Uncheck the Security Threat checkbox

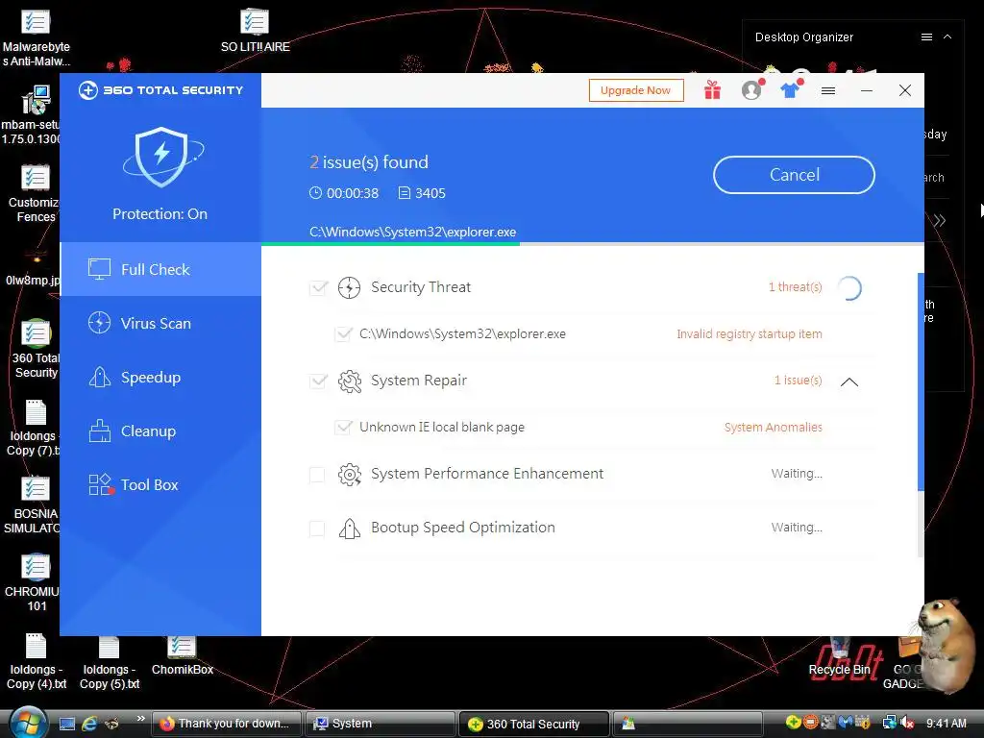pyautogui.click(x=318, y=287)
